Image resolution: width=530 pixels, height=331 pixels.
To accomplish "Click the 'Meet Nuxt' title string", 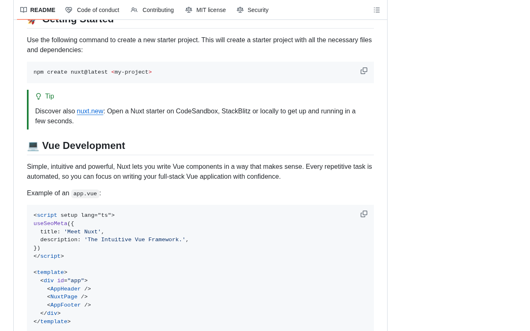I will [82, 232].
